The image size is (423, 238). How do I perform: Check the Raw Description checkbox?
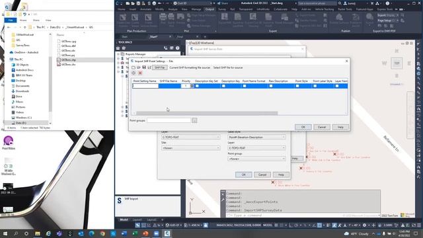coord(271,86)
